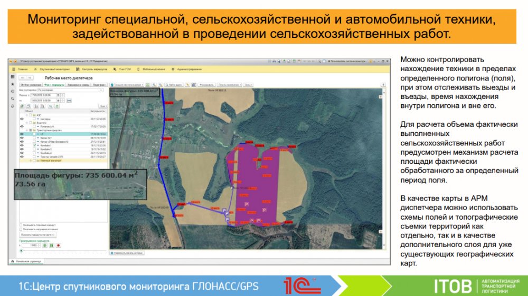
Task: Click the refresh icon above object list
Action: pos(56,106)
